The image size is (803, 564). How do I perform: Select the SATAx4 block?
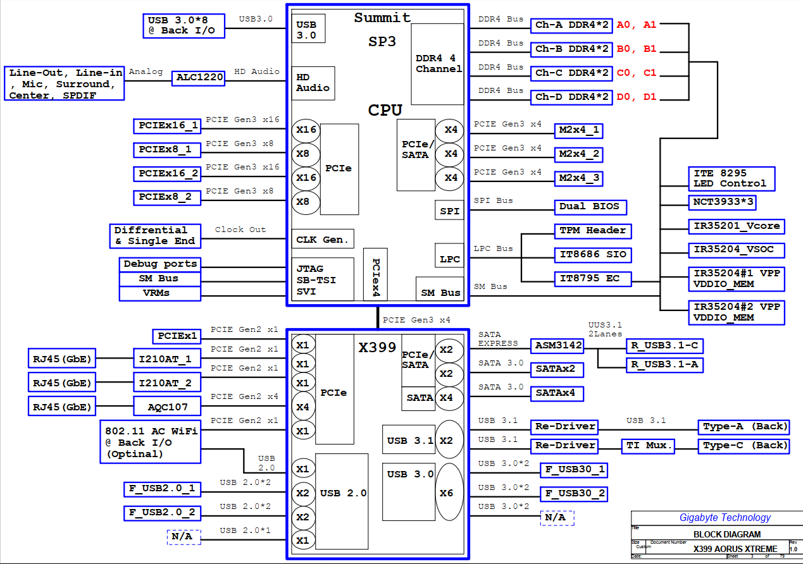(557, 393)
